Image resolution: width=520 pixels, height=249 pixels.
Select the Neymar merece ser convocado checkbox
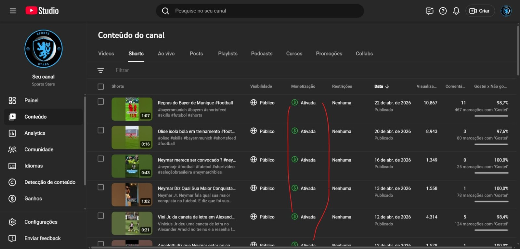tap(101, 159)
